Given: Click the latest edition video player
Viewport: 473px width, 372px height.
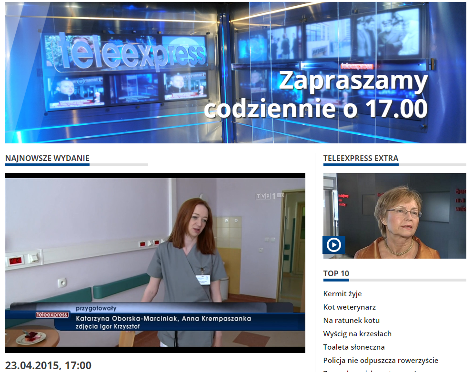Looking at the screenshot, I should point(155,263).
